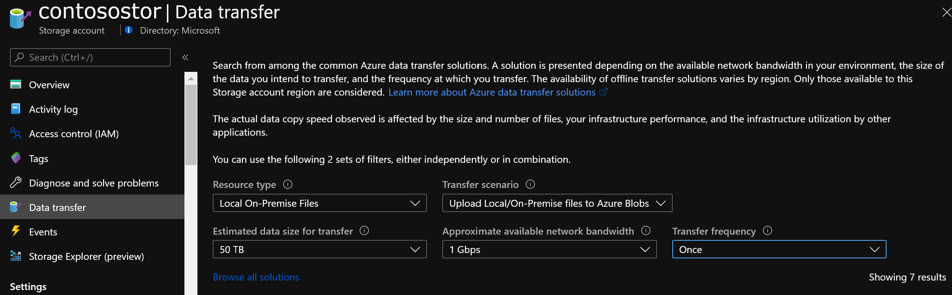Open the network bandwidth dropdown
952x295 pixels.
point(549,249)
